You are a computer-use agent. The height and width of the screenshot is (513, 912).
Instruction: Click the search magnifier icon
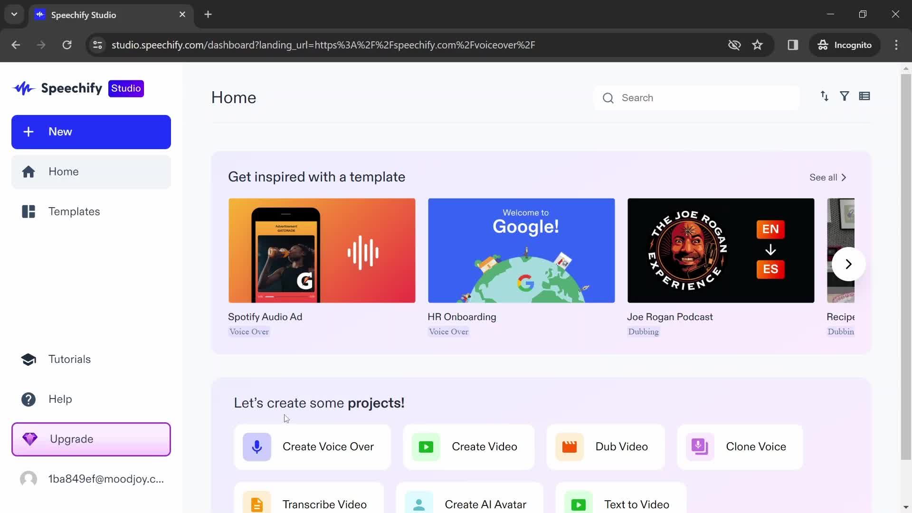tap(608, 98)
